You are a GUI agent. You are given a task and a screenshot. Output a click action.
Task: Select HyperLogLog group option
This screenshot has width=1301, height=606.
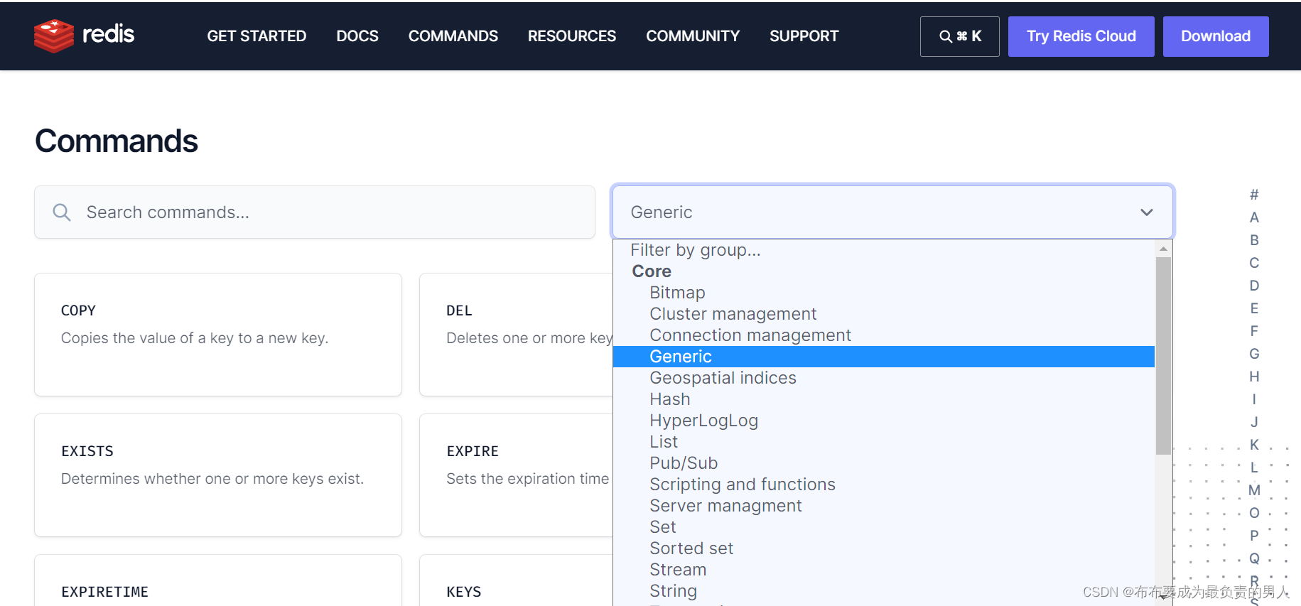(x=884, y=421)
